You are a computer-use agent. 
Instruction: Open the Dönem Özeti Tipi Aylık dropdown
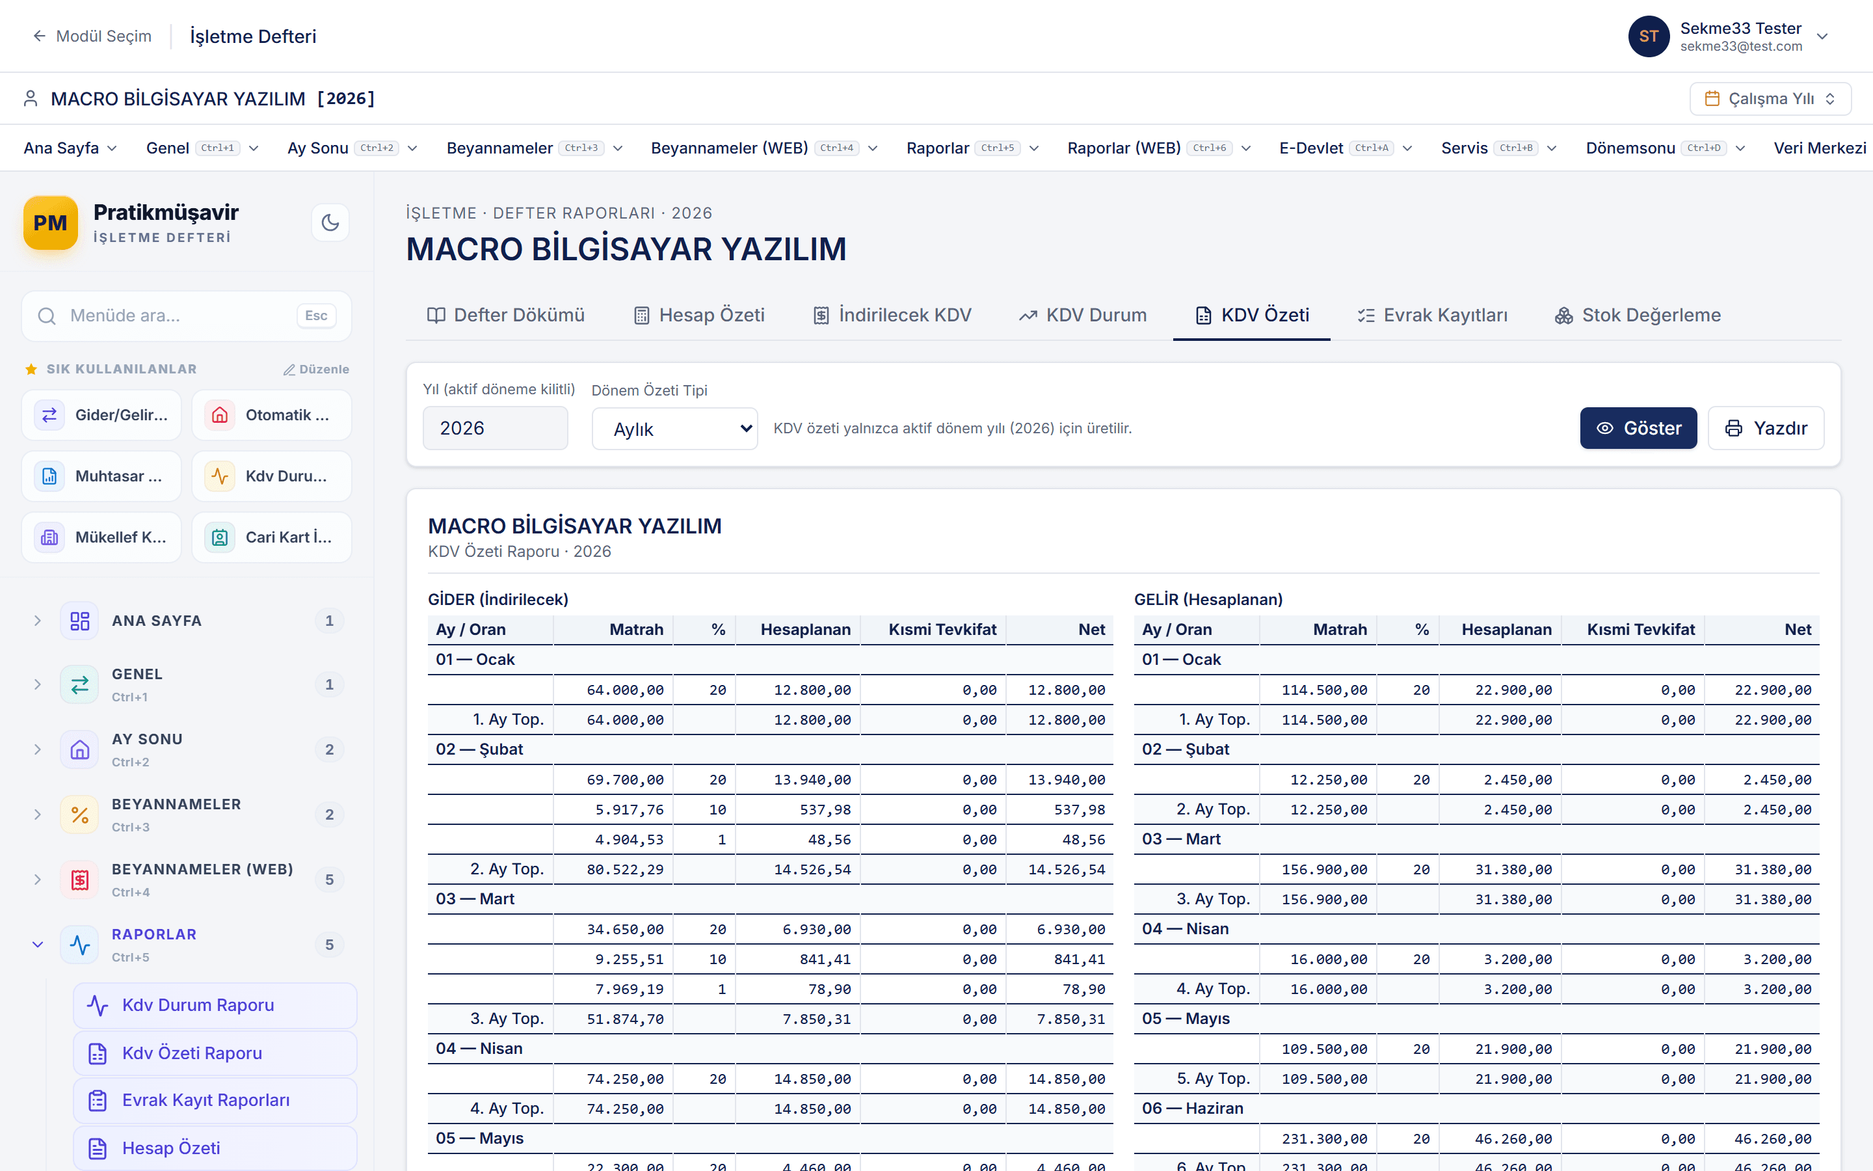click(x=675, y=429)
